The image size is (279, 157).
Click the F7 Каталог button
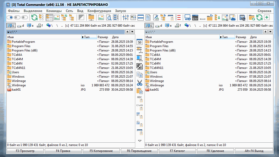177,151
